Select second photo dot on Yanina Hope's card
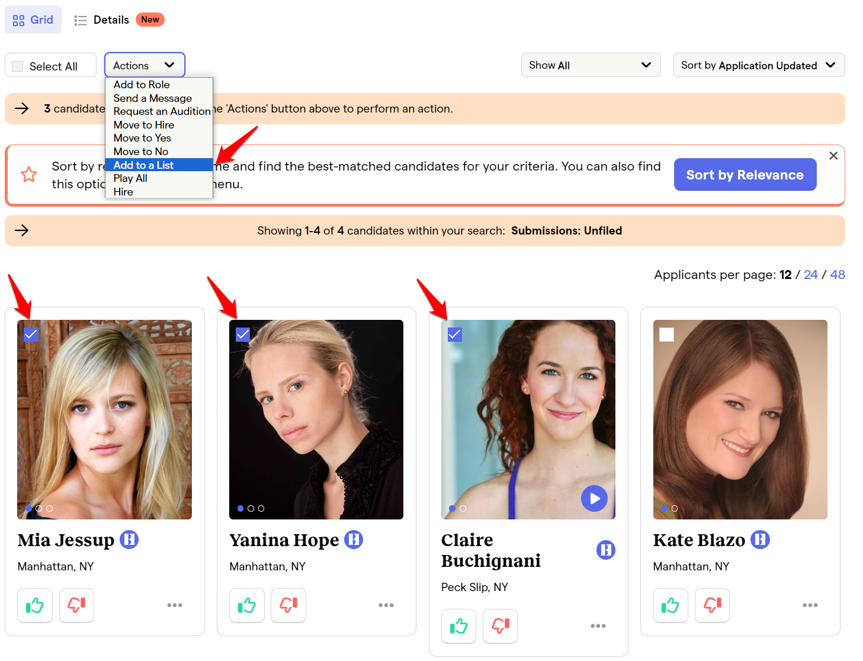The width and height of the screenshot is (863, 661). point(251,509)
